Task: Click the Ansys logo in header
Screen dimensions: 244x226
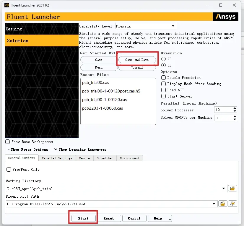Action: click(x=225, y=17)
